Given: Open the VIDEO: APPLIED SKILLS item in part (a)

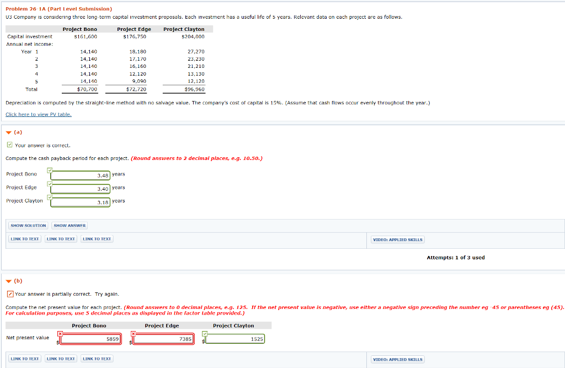Looking at the screenshot, I should click(397, 239).
